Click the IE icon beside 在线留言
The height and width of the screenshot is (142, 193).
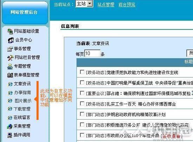click(10, 118)
